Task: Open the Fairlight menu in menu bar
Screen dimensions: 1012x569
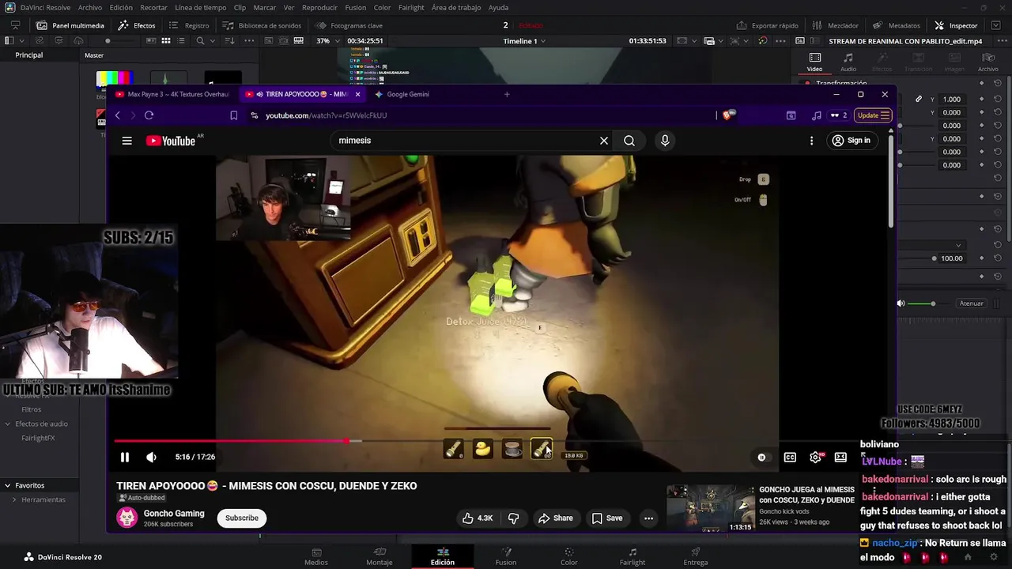Action: (411, 7)
